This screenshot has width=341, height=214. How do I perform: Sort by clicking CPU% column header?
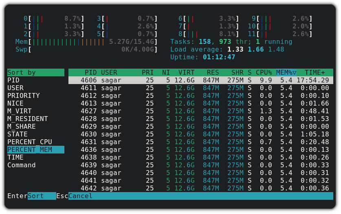click(x=264, y=73)
